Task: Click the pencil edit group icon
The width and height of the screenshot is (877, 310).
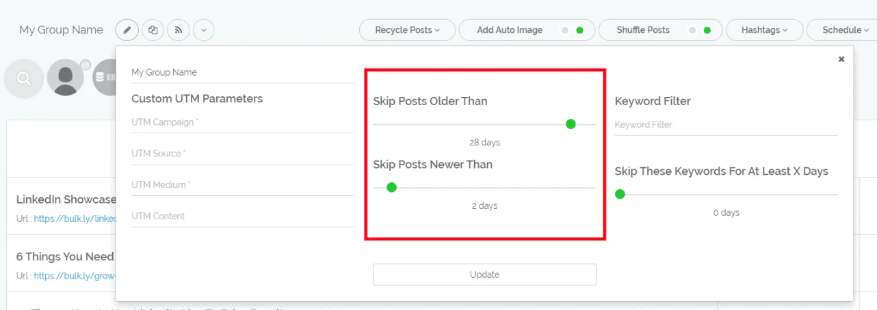Action: [127, 30]
